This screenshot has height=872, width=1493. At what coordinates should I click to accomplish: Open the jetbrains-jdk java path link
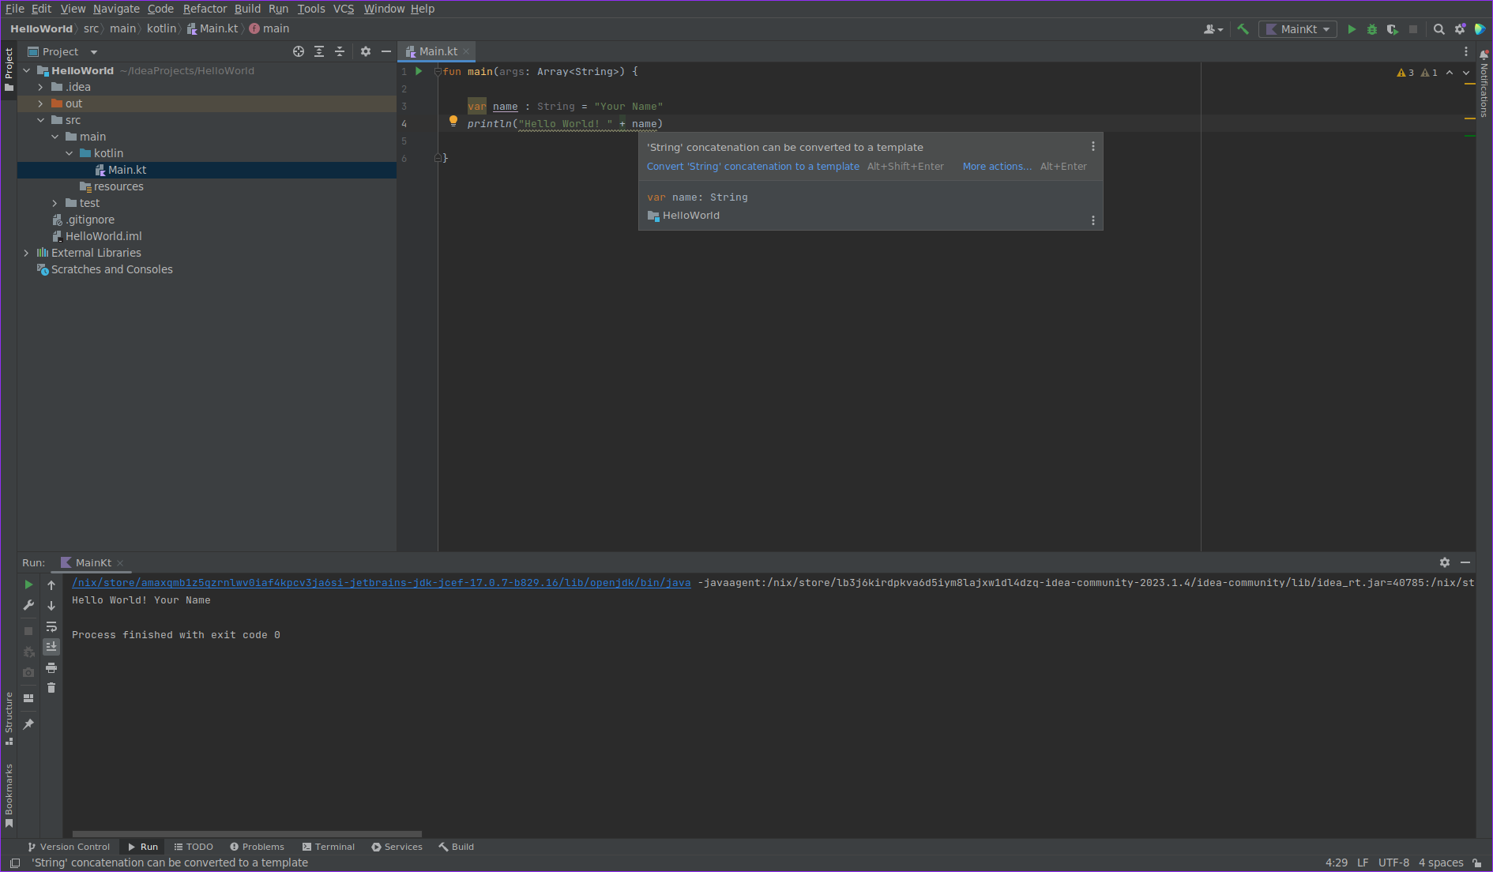coord(382,583)
